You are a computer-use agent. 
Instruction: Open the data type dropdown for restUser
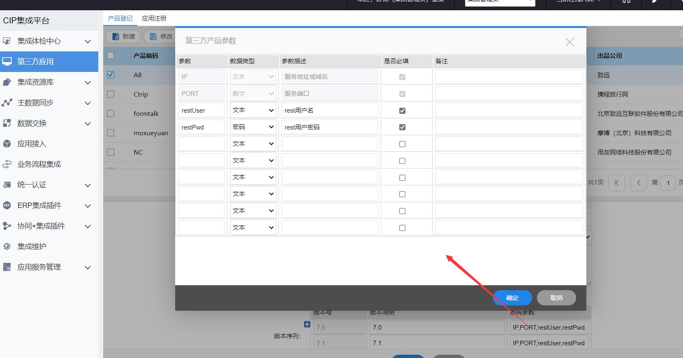click(x=253, y=111)
